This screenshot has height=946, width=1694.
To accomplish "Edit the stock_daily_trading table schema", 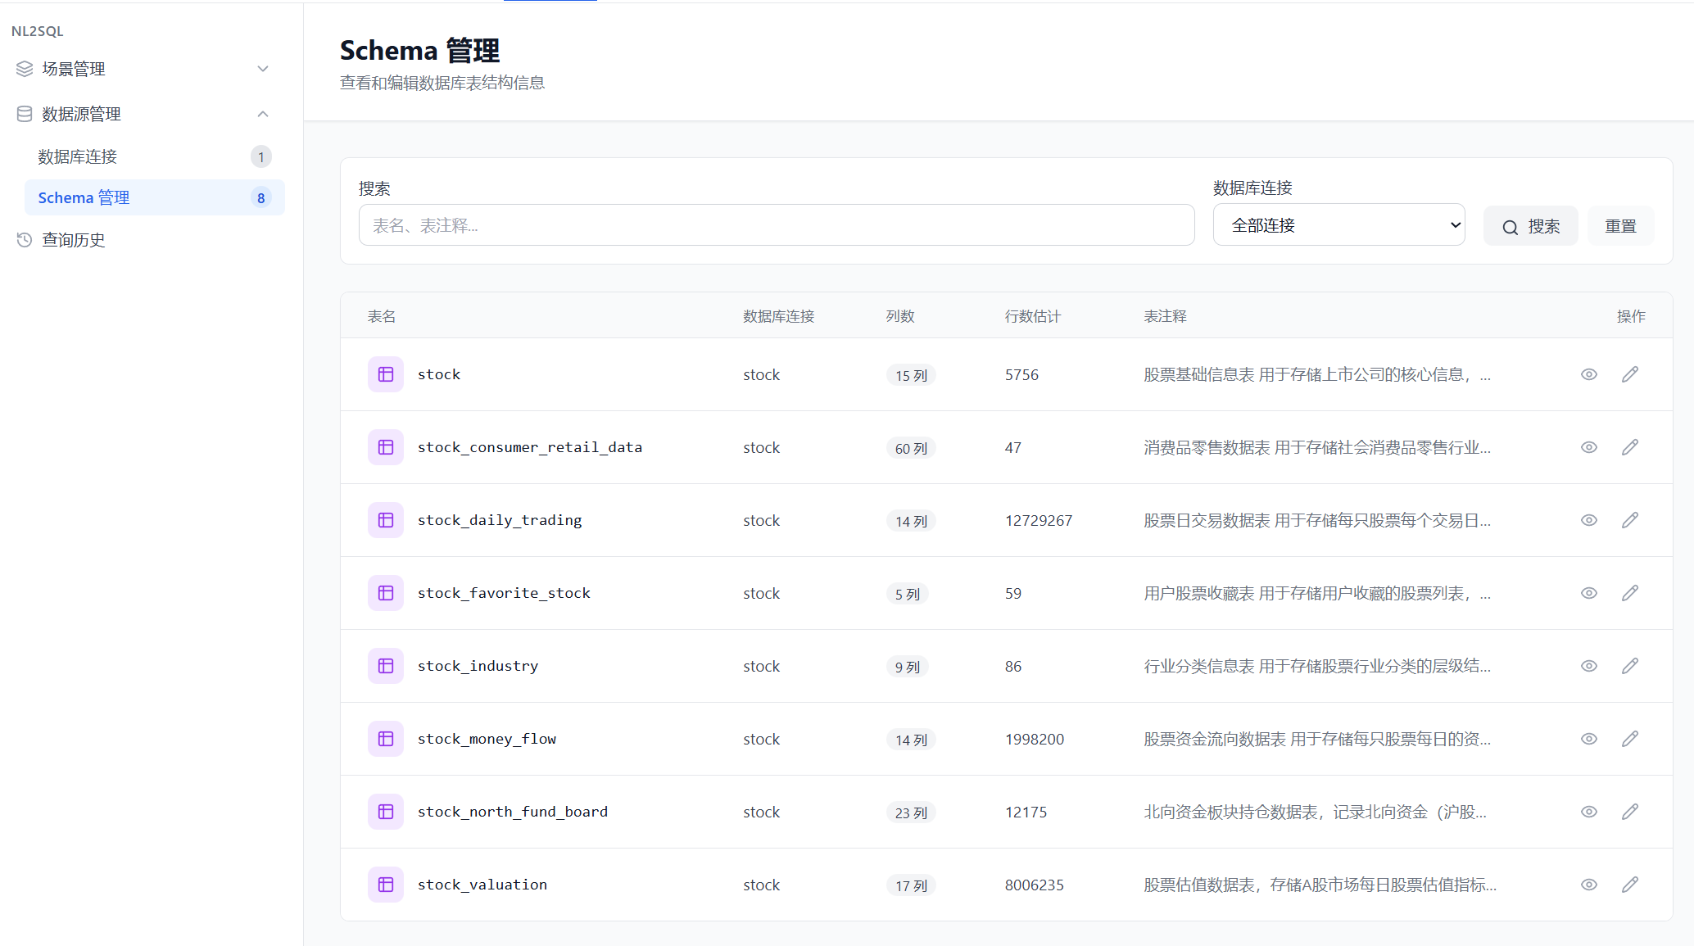I will [x=1630, y=520].
